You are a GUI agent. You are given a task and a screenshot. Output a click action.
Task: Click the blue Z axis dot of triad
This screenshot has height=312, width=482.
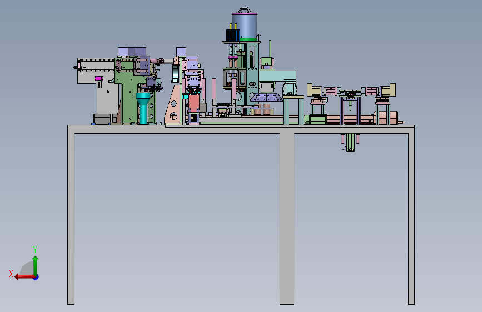(36, 277)
